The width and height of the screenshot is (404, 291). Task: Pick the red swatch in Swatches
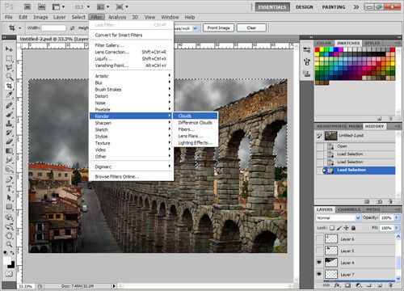pos(318,49)
